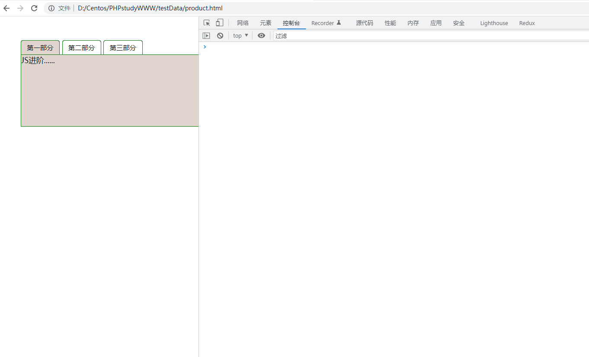Show console sidebar icon
This screenshot has width=589, height=357.
(x=206, y=36)
